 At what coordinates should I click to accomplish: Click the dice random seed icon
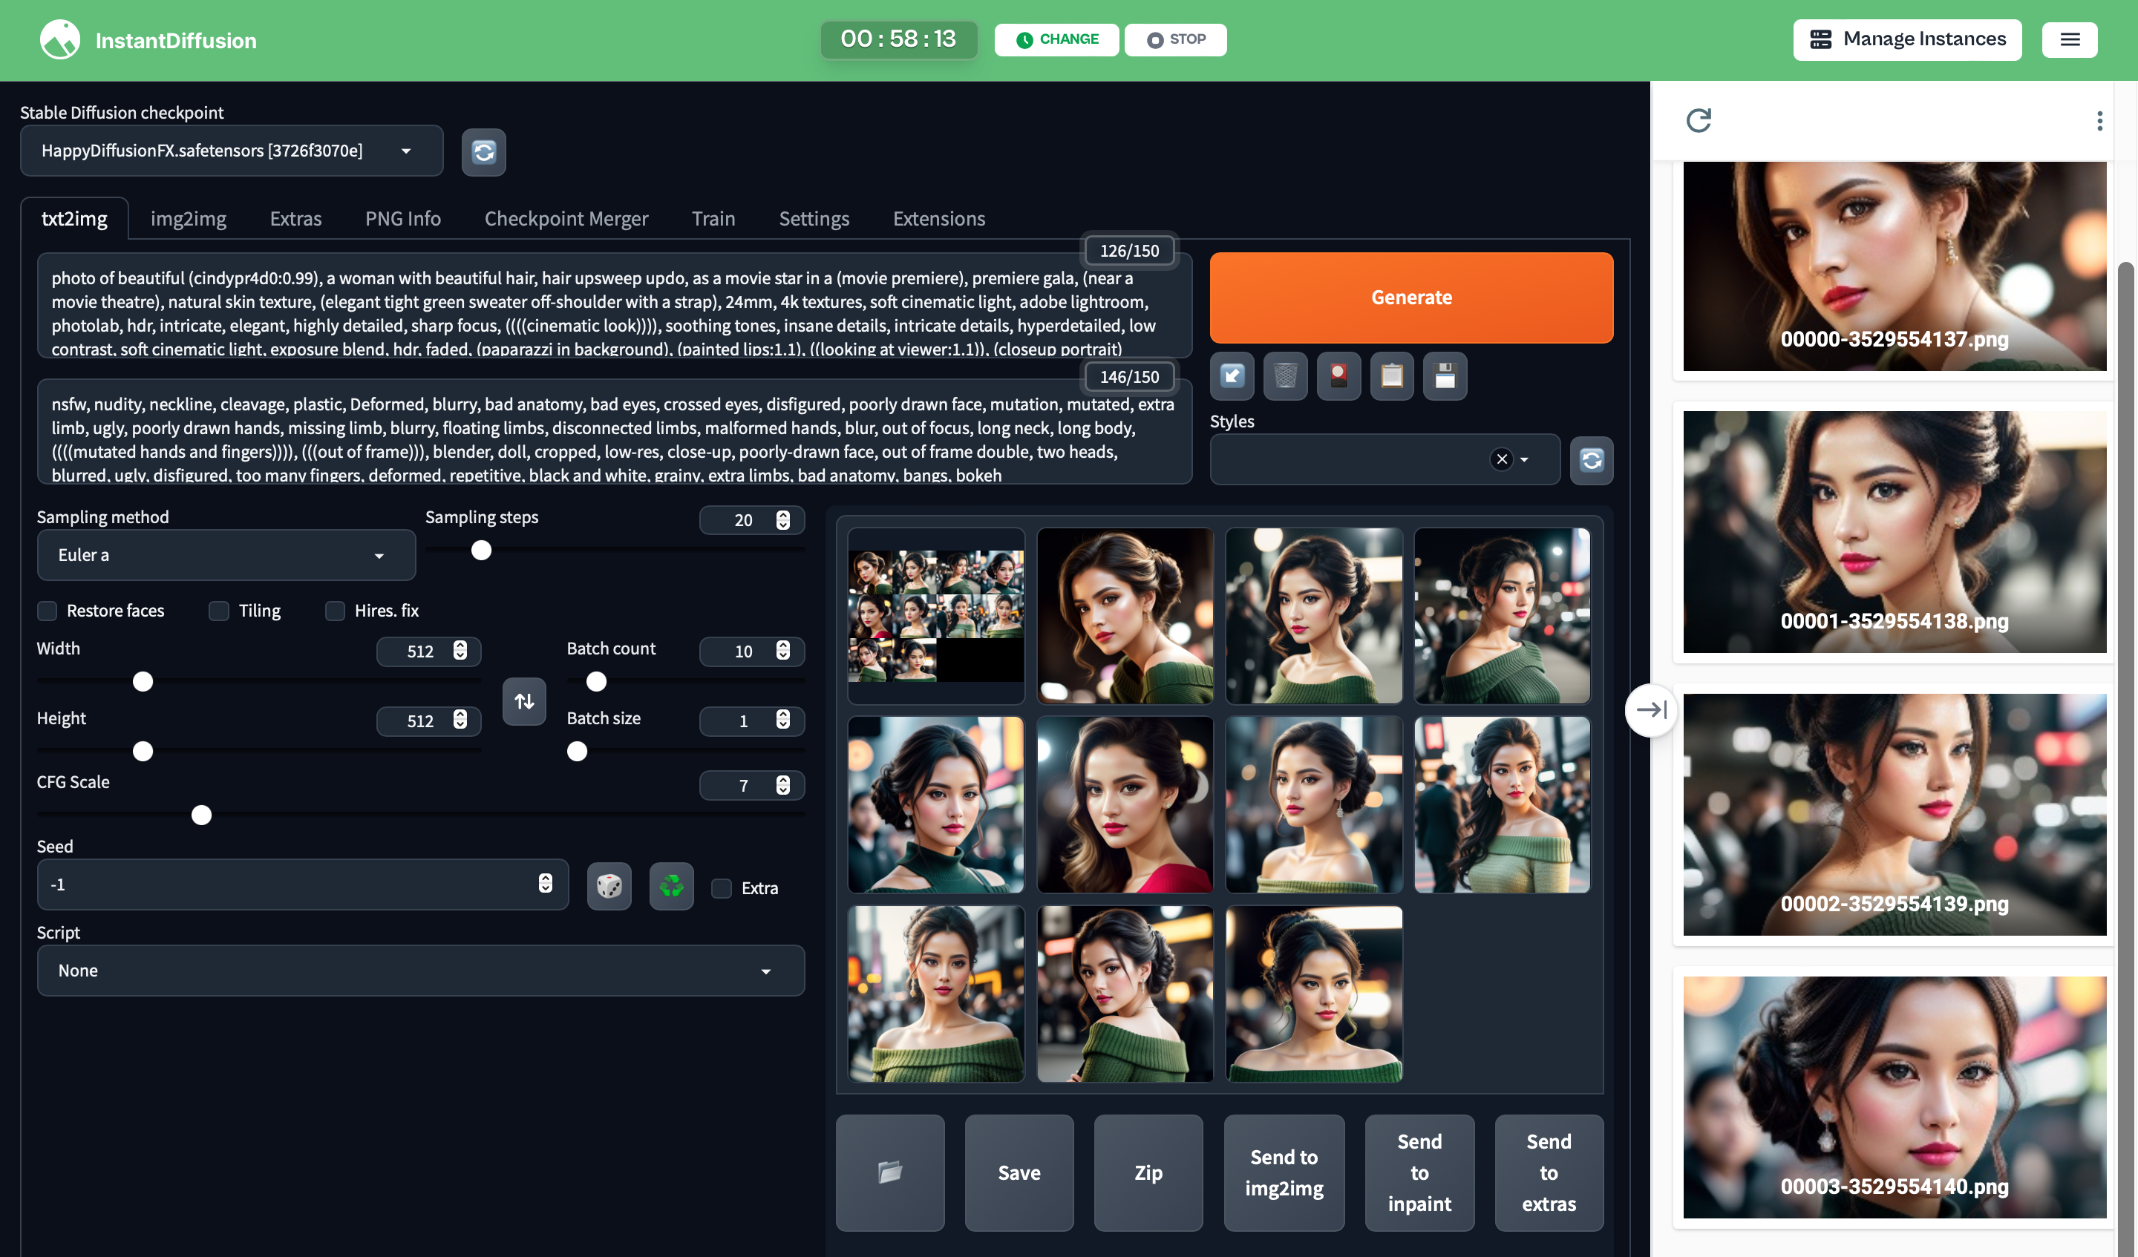coord(608,886)
